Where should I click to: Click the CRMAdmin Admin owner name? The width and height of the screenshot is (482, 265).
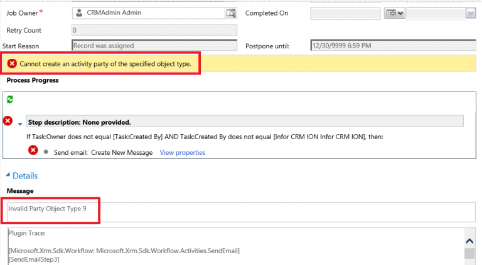[114, 13]
